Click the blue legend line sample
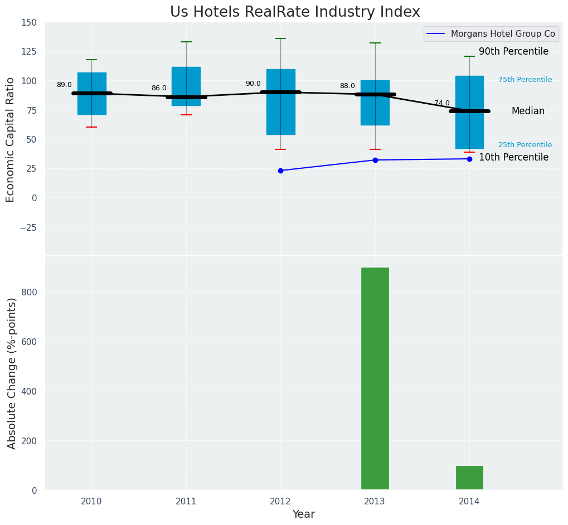The image size is (568, 525). (x=436, y=34)
